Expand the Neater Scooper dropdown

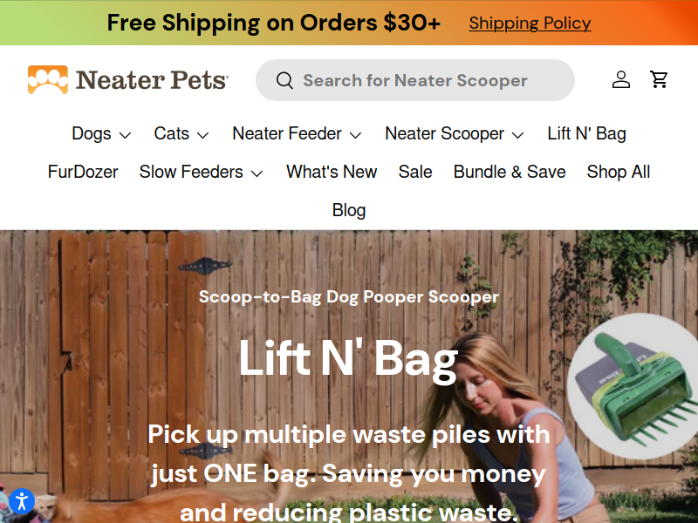(454, 133)
